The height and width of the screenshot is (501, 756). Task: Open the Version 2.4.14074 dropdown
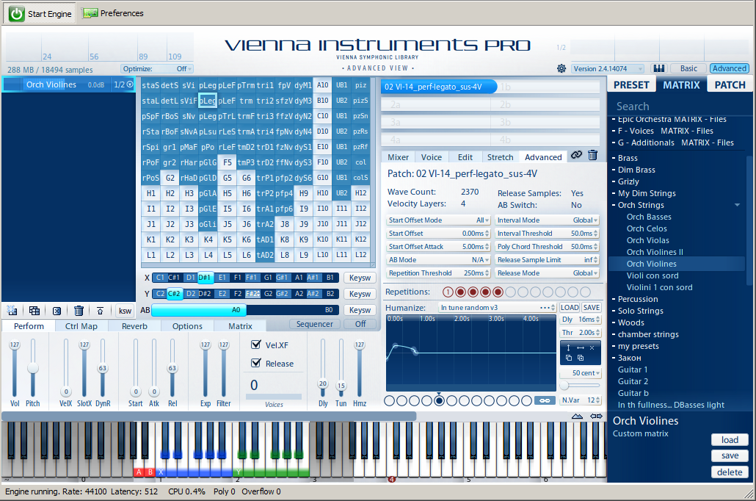tap(608, 68)
